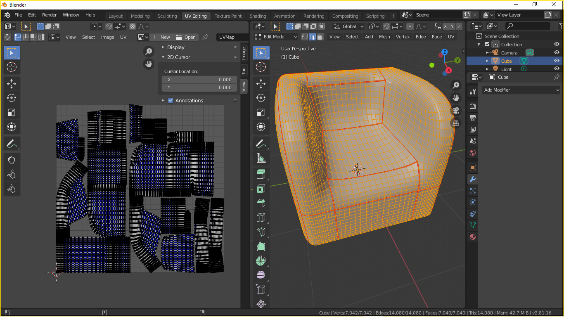
Task: Select the Annotate tool in the UV editor
Action: [x=12, y=143]
